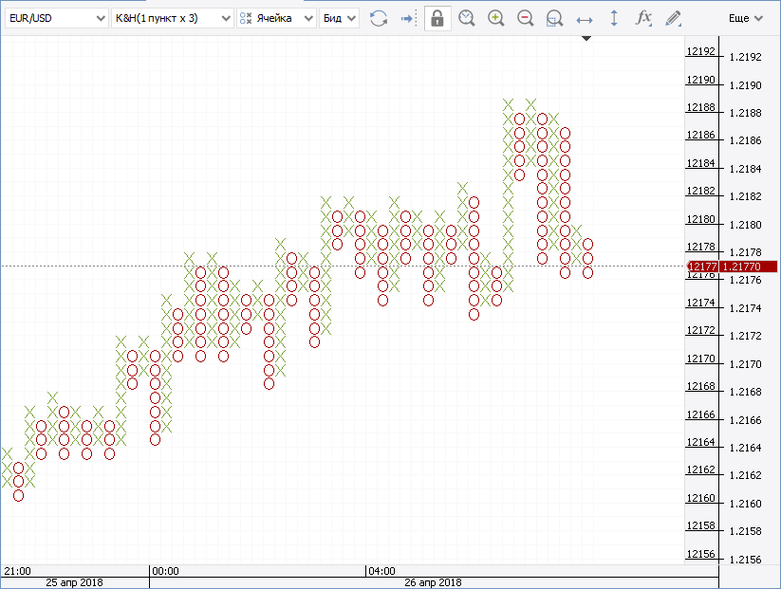Click the zoom out magnifier
Viewport: 781px width, 589px height.
coord(526,18)
